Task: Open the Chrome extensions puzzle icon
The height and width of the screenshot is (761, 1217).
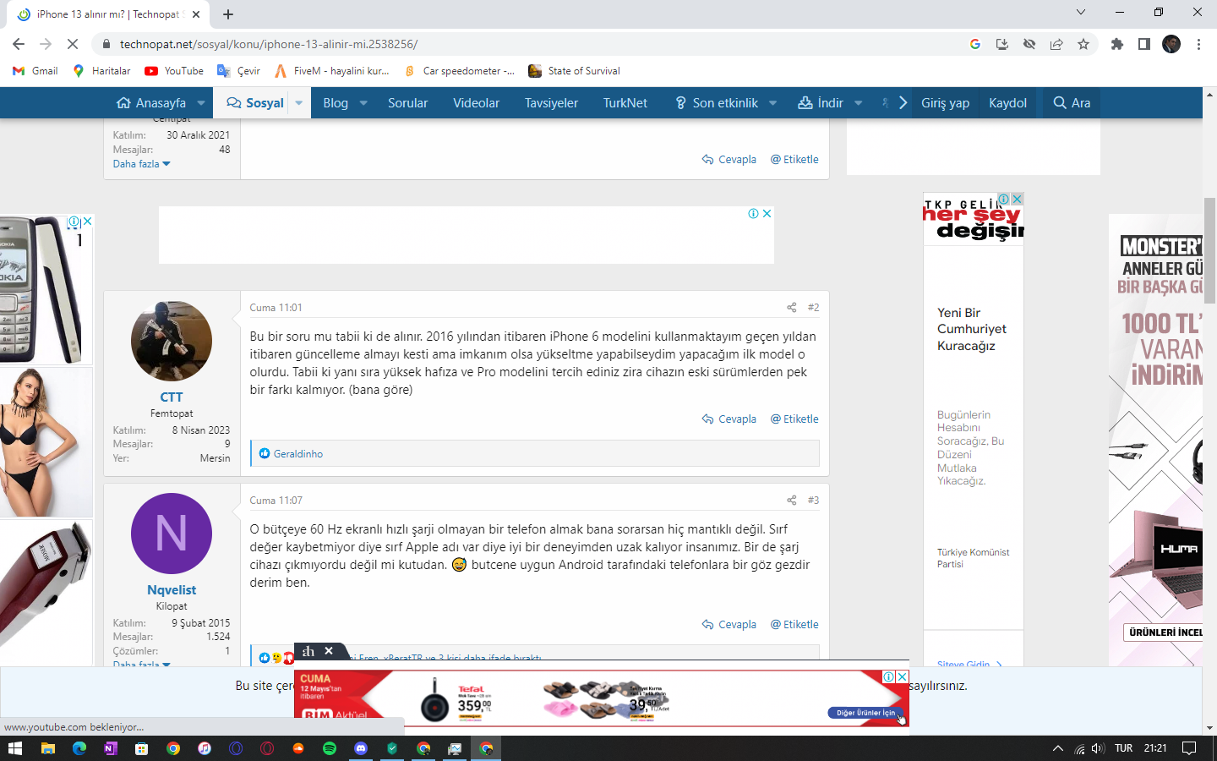Action: pos(1117,44)
